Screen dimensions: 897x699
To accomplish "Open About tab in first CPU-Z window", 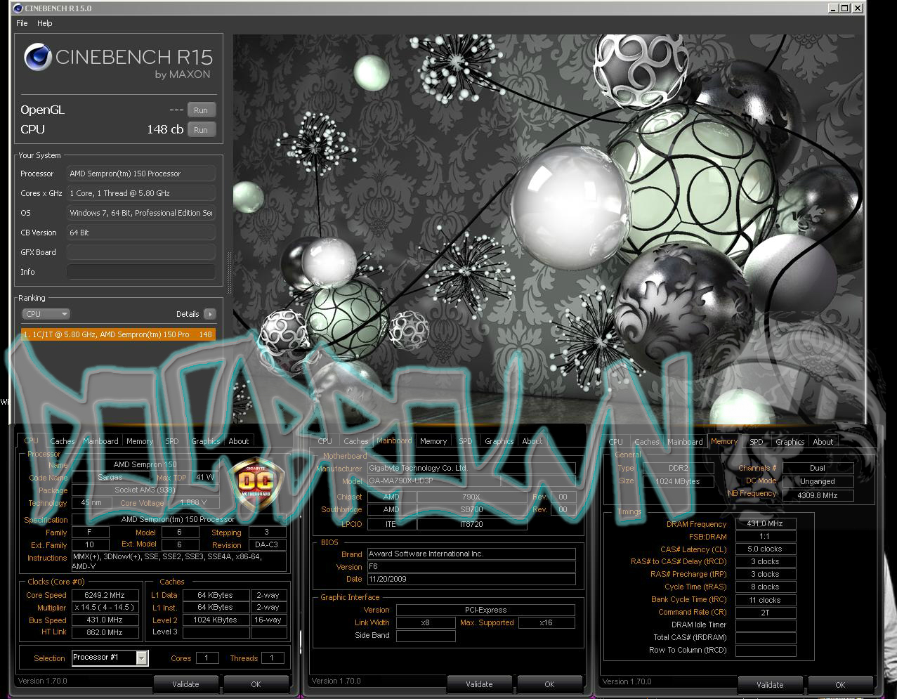I will pos(239,441).
